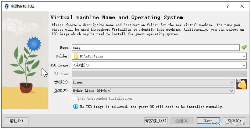Screen dimensions: 251x129
Task: Open the Edition dropdown arrow
Action: click(244, 74)
